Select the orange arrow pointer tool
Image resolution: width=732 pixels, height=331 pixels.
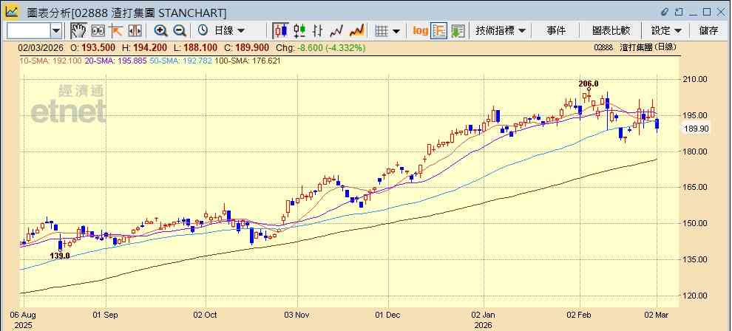pyautogui.click(x=116, y=31)
